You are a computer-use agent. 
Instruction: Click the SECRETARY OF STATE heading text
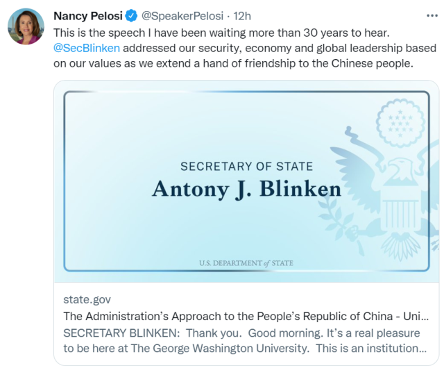coord(246,167)
